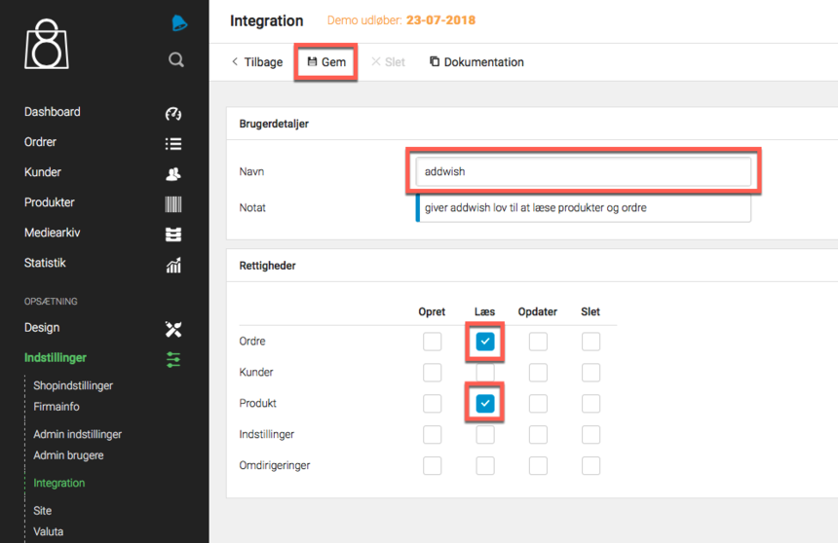Open Shopindstillinger in the settings submenu
Screen dimensions: 838x543
pyautogui.click(x=73, y=385)
